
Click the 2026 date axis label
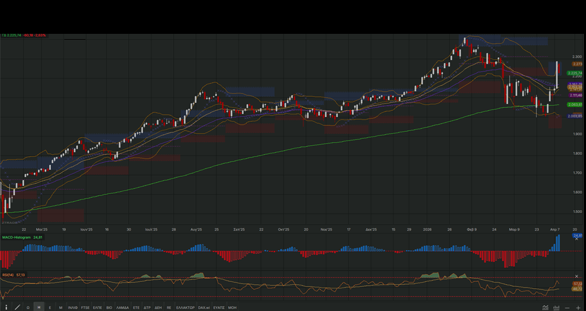(427, 230)
